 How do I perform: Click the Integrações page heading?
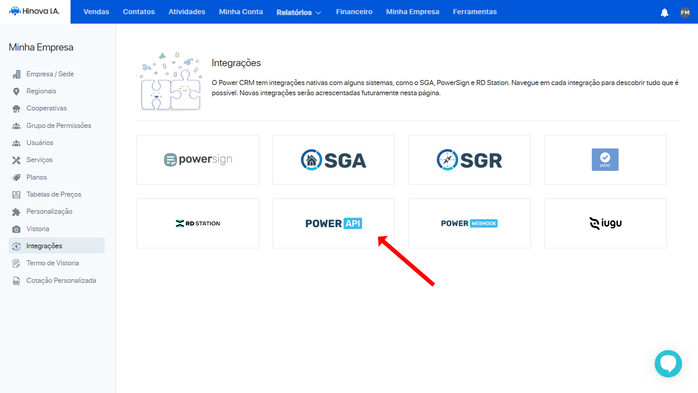[236, 63]
